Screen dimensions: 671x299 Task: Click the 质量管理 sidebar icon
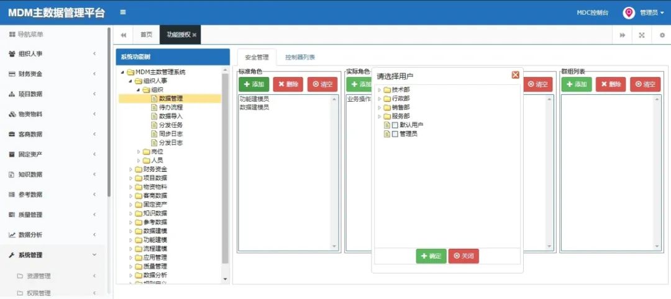point(12,215)
